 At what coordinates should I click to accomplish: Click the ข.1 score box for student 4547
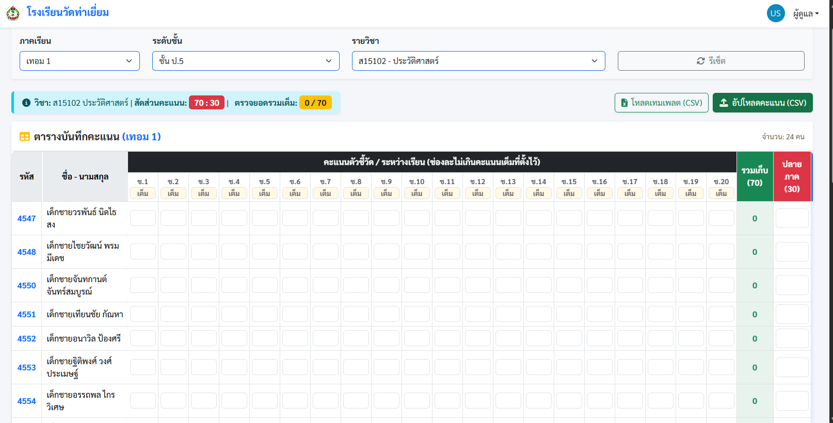pos(143,218)
